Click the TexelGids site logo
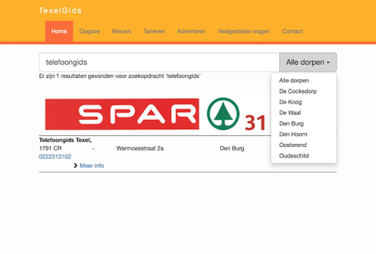Image resolution: width=376 pixels, height=254 pixels. tap(60, 10)
